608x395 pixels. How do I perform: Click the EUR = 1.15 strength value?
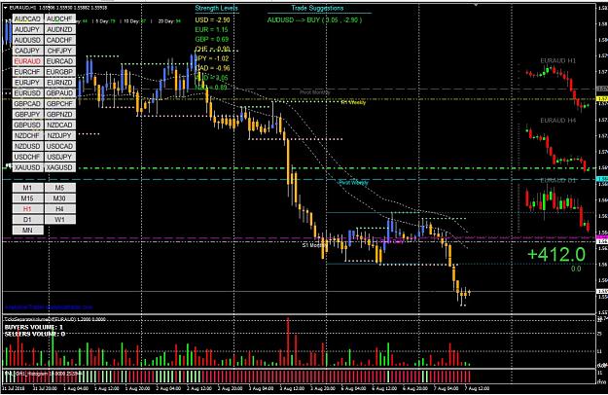click(x=212, y=29)
